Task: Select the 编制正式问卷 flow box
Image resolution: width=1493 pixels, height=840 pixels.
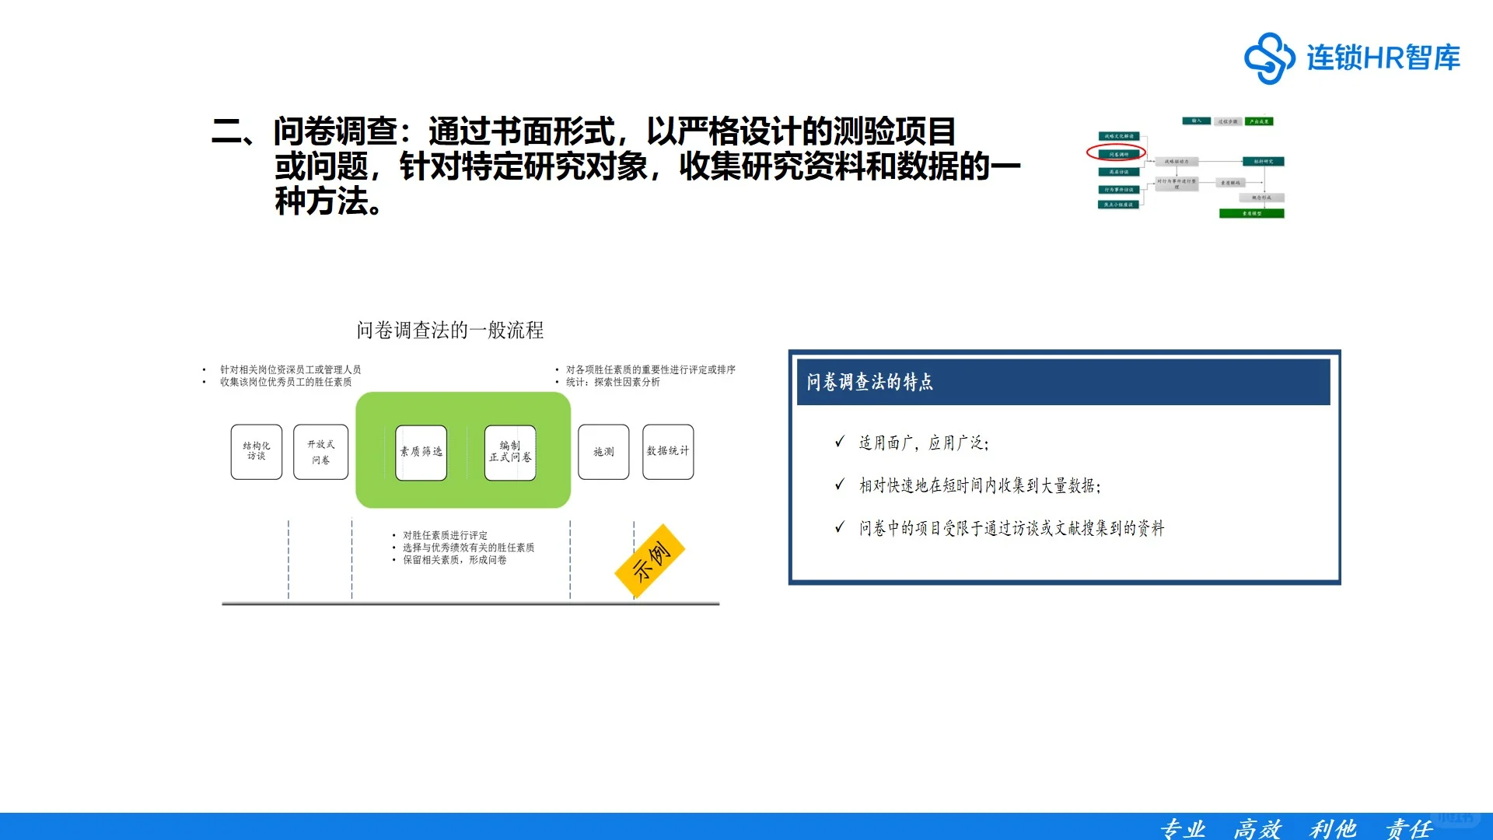Action: point(510,452)
